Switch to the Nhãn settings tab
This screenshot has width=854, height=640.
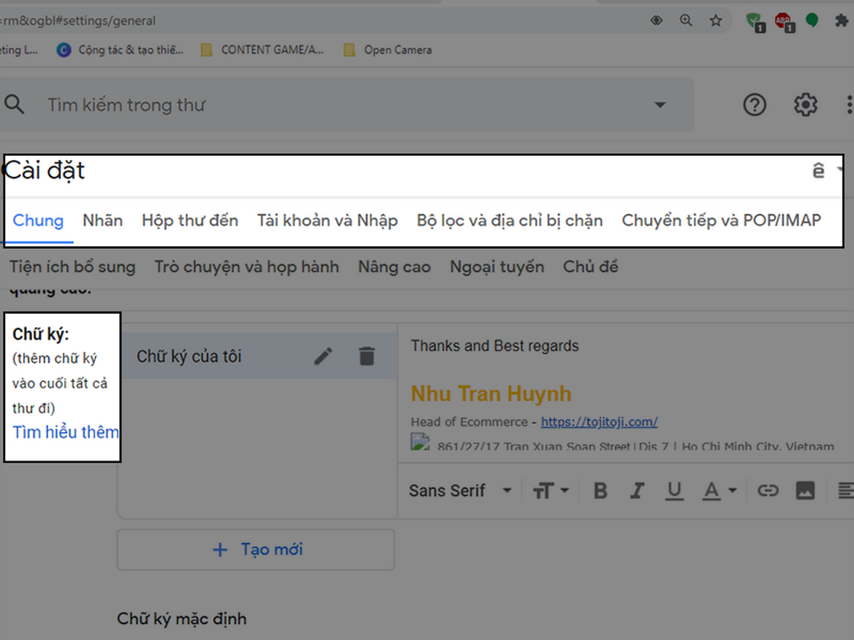(x=102, y=220)
